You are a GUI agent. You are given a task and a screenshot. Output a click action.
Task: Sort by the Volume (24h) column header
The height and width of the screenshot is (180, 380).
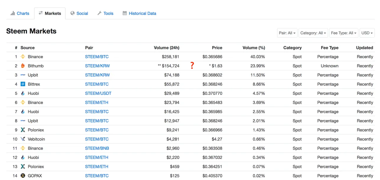tap(167, 48)
